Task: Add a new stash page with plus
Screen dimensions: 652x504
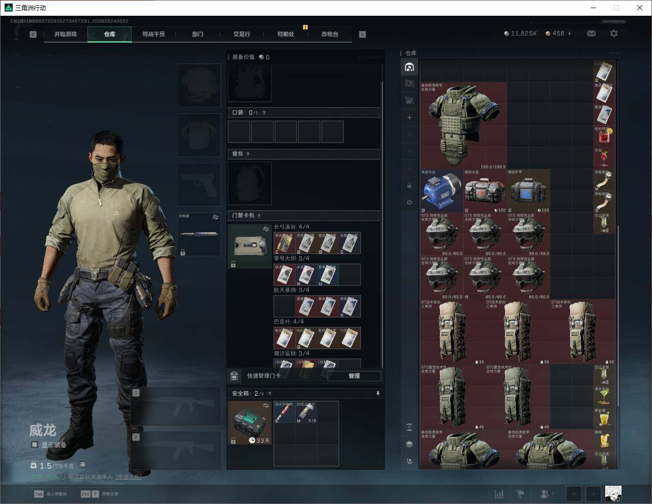Action: tap(409, 117)
